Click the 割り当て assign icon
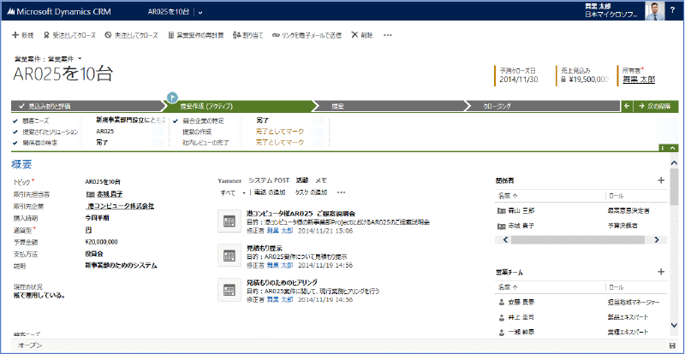The height and width of the screenshot is (354, 685). click(237, 35)
